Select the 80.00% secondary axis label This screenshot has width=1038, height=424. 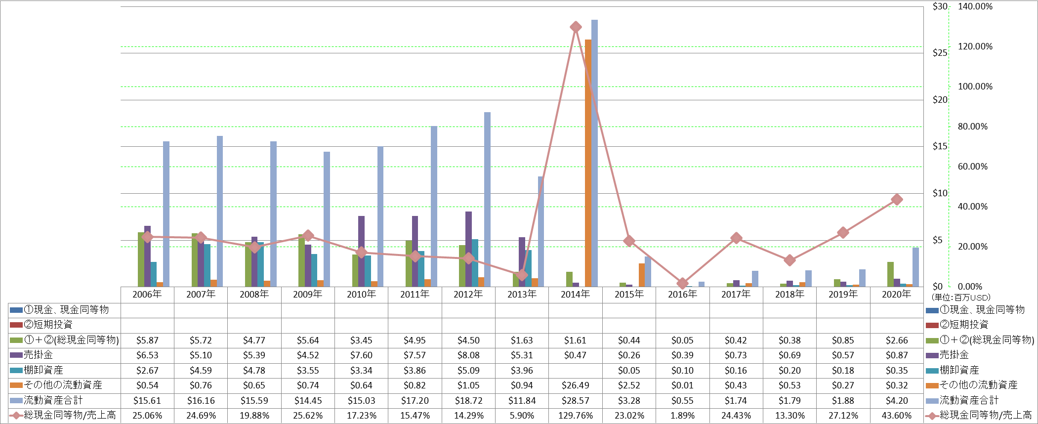[x=972, y=127]
